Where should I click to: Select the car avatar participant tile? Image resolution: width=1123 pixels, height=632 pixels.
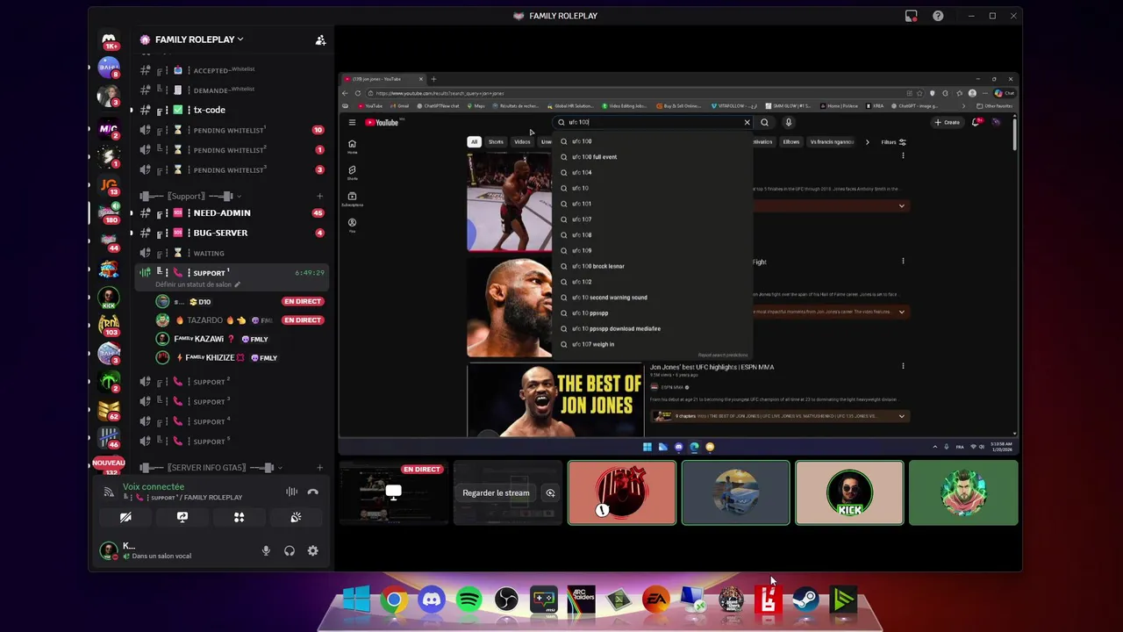click(x=735, y=492)
